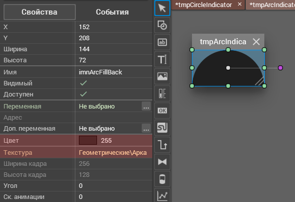Select the arrow pointer tool
Screen dimensions: 295x202
point(162,8)
